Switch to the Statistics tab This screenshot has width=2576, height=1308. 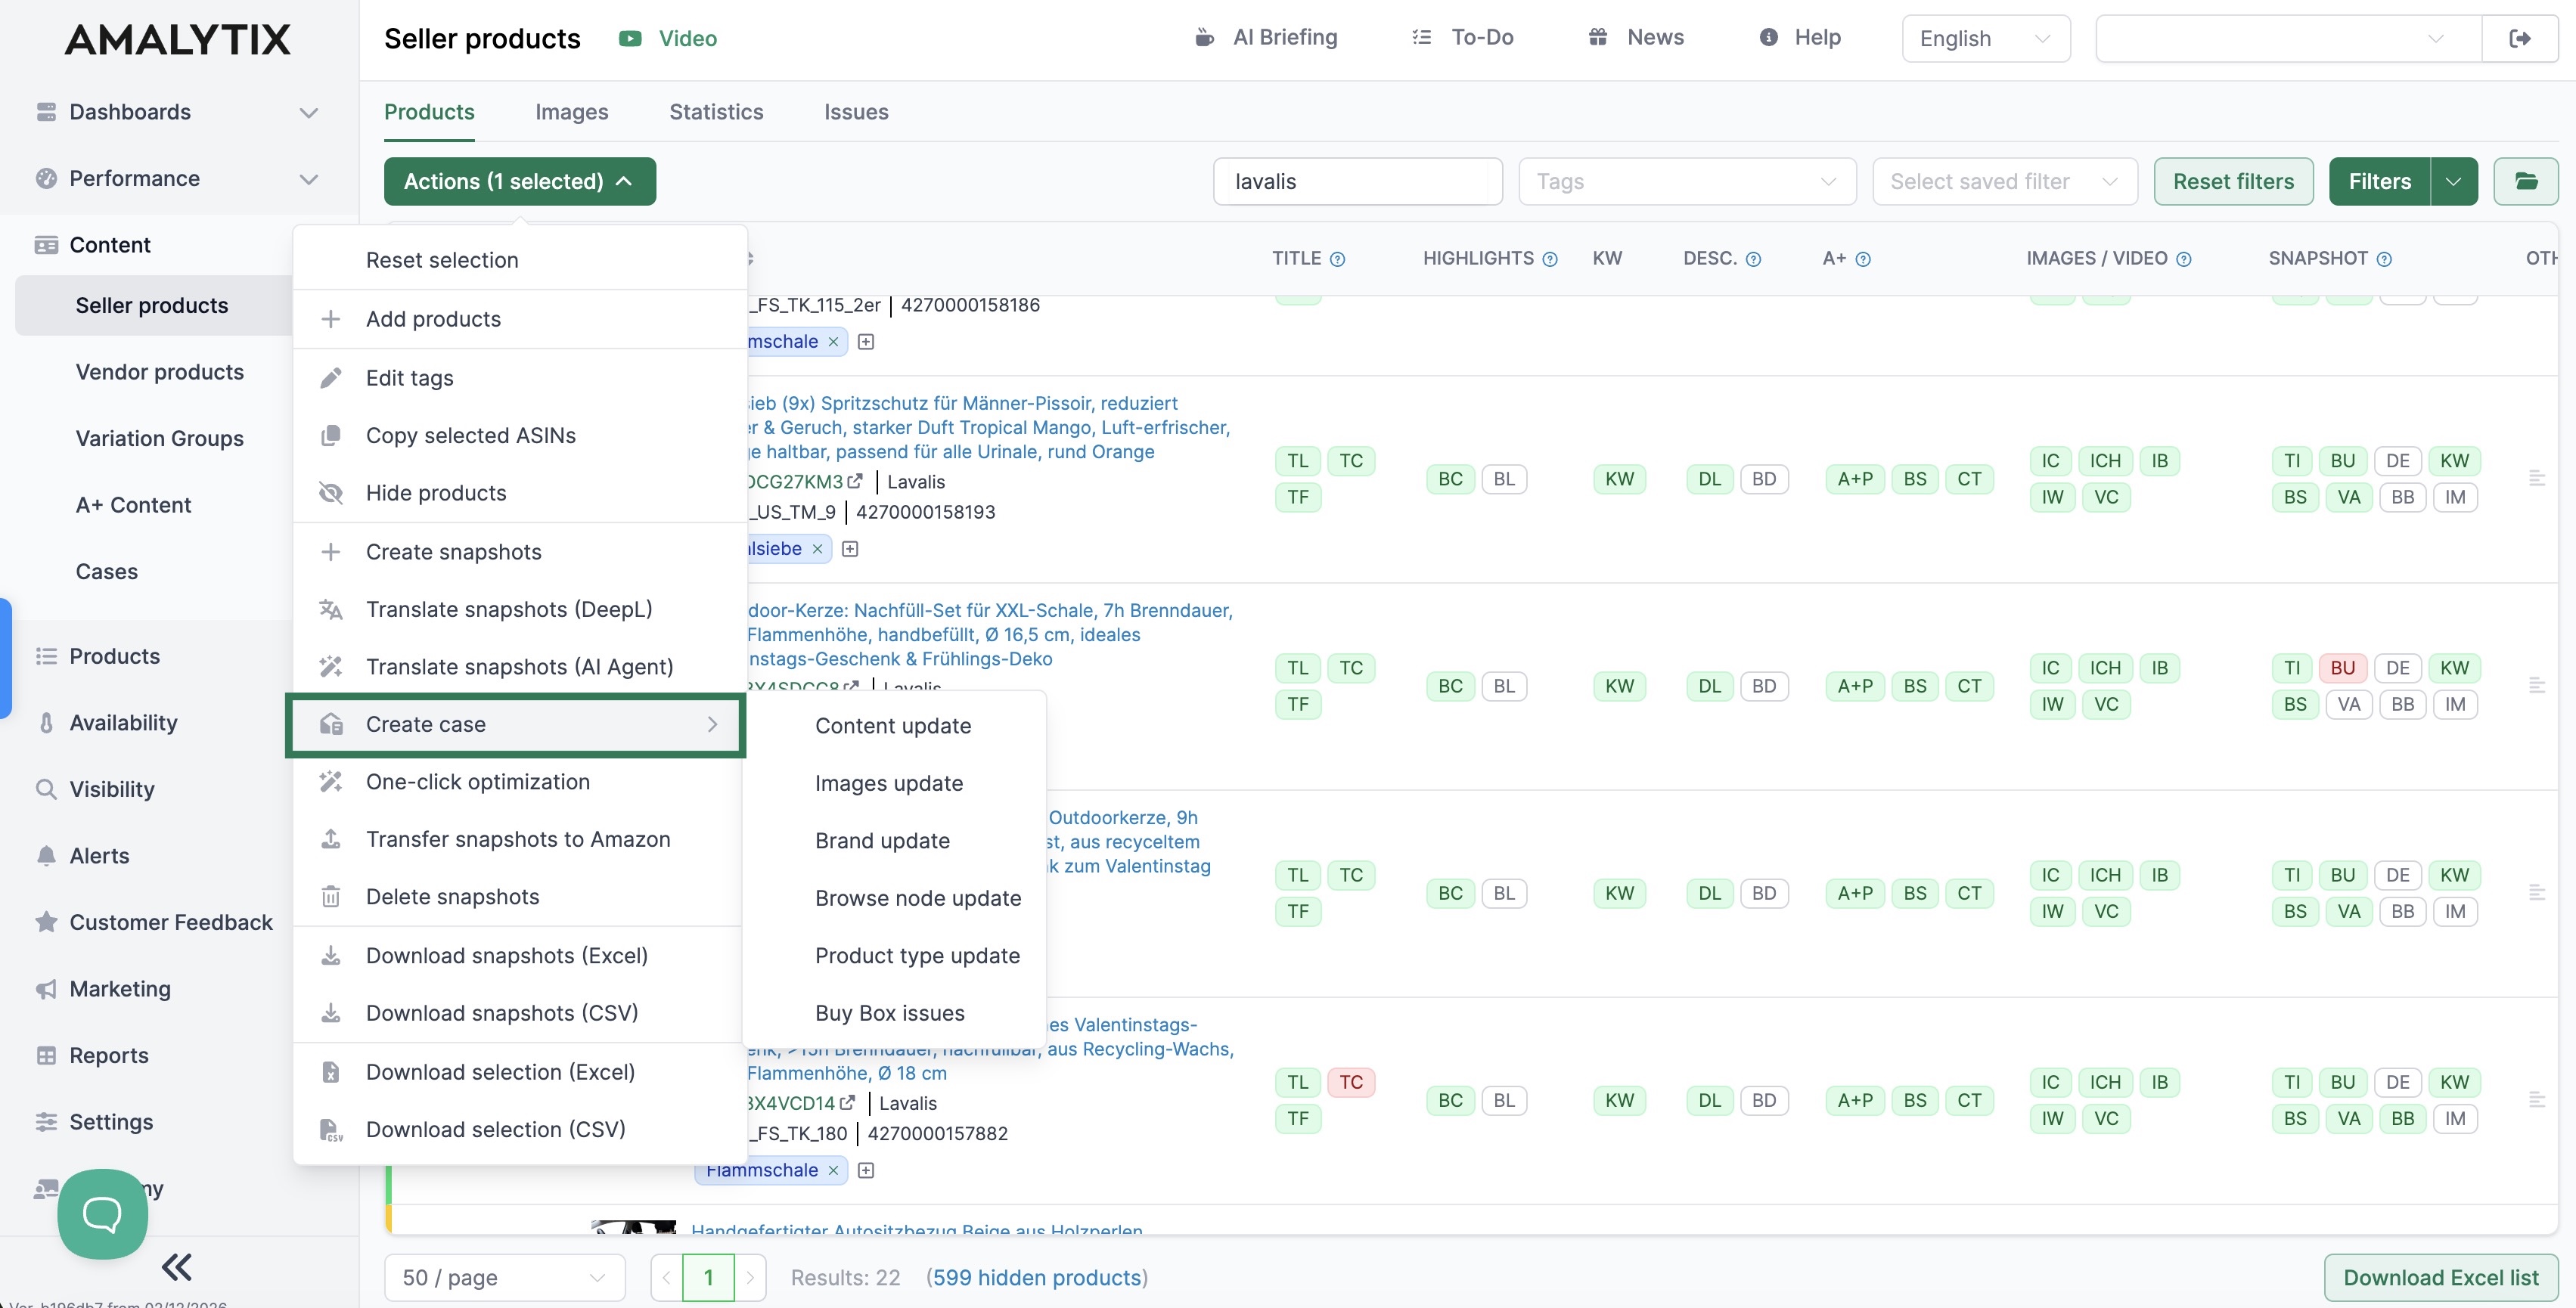716,112
